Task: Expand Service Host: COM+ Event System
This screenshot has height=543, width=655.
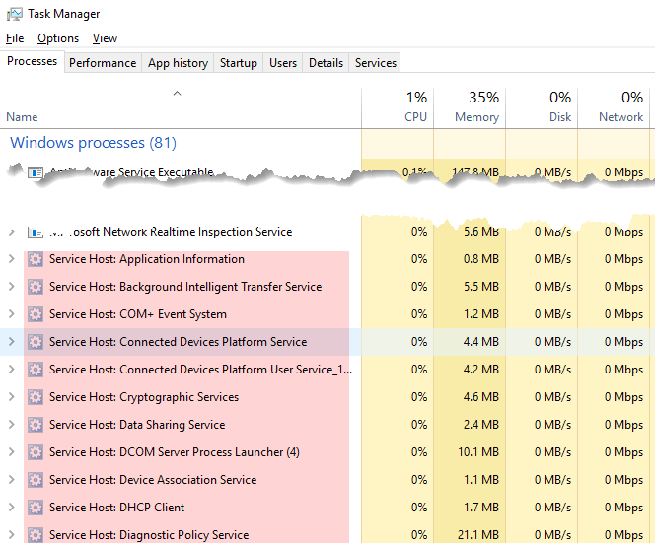Action: (x=12, y=314)
